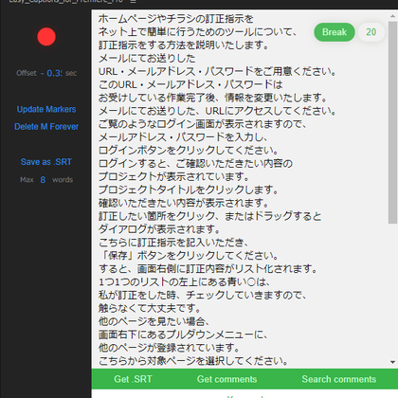This screenshot has height=398, width=398.
Task: Click line 1つ1つのリストの左上にある青い○は、
Action: [x=185, y=282]
